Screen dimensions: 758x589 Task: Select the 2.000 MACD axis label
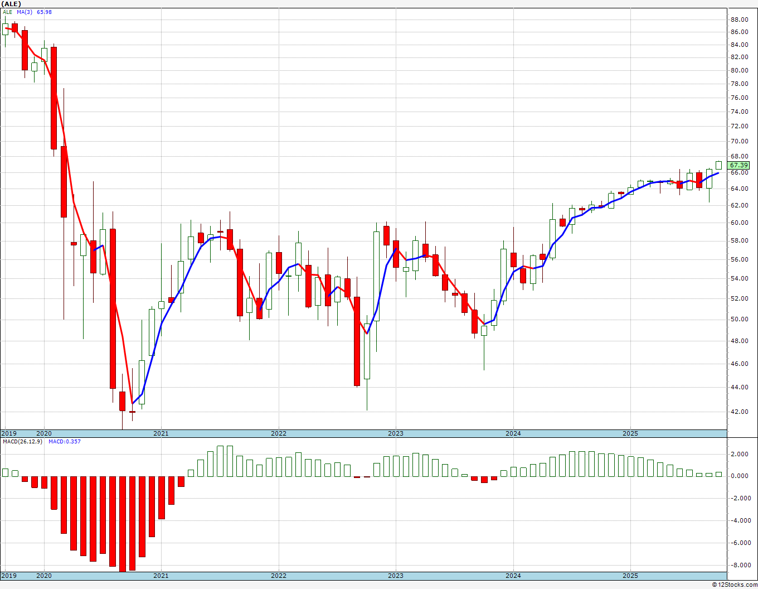(739, 454)
